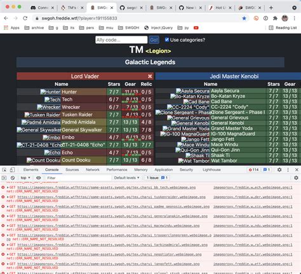The height and width of the screenshot is (274, 301).
Task: Switch to the Network tab
Action: tap(93, 170)
